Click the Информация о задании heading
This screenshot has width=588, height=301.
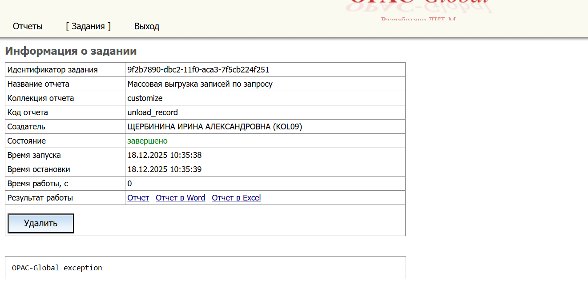(x=71, y=51)
